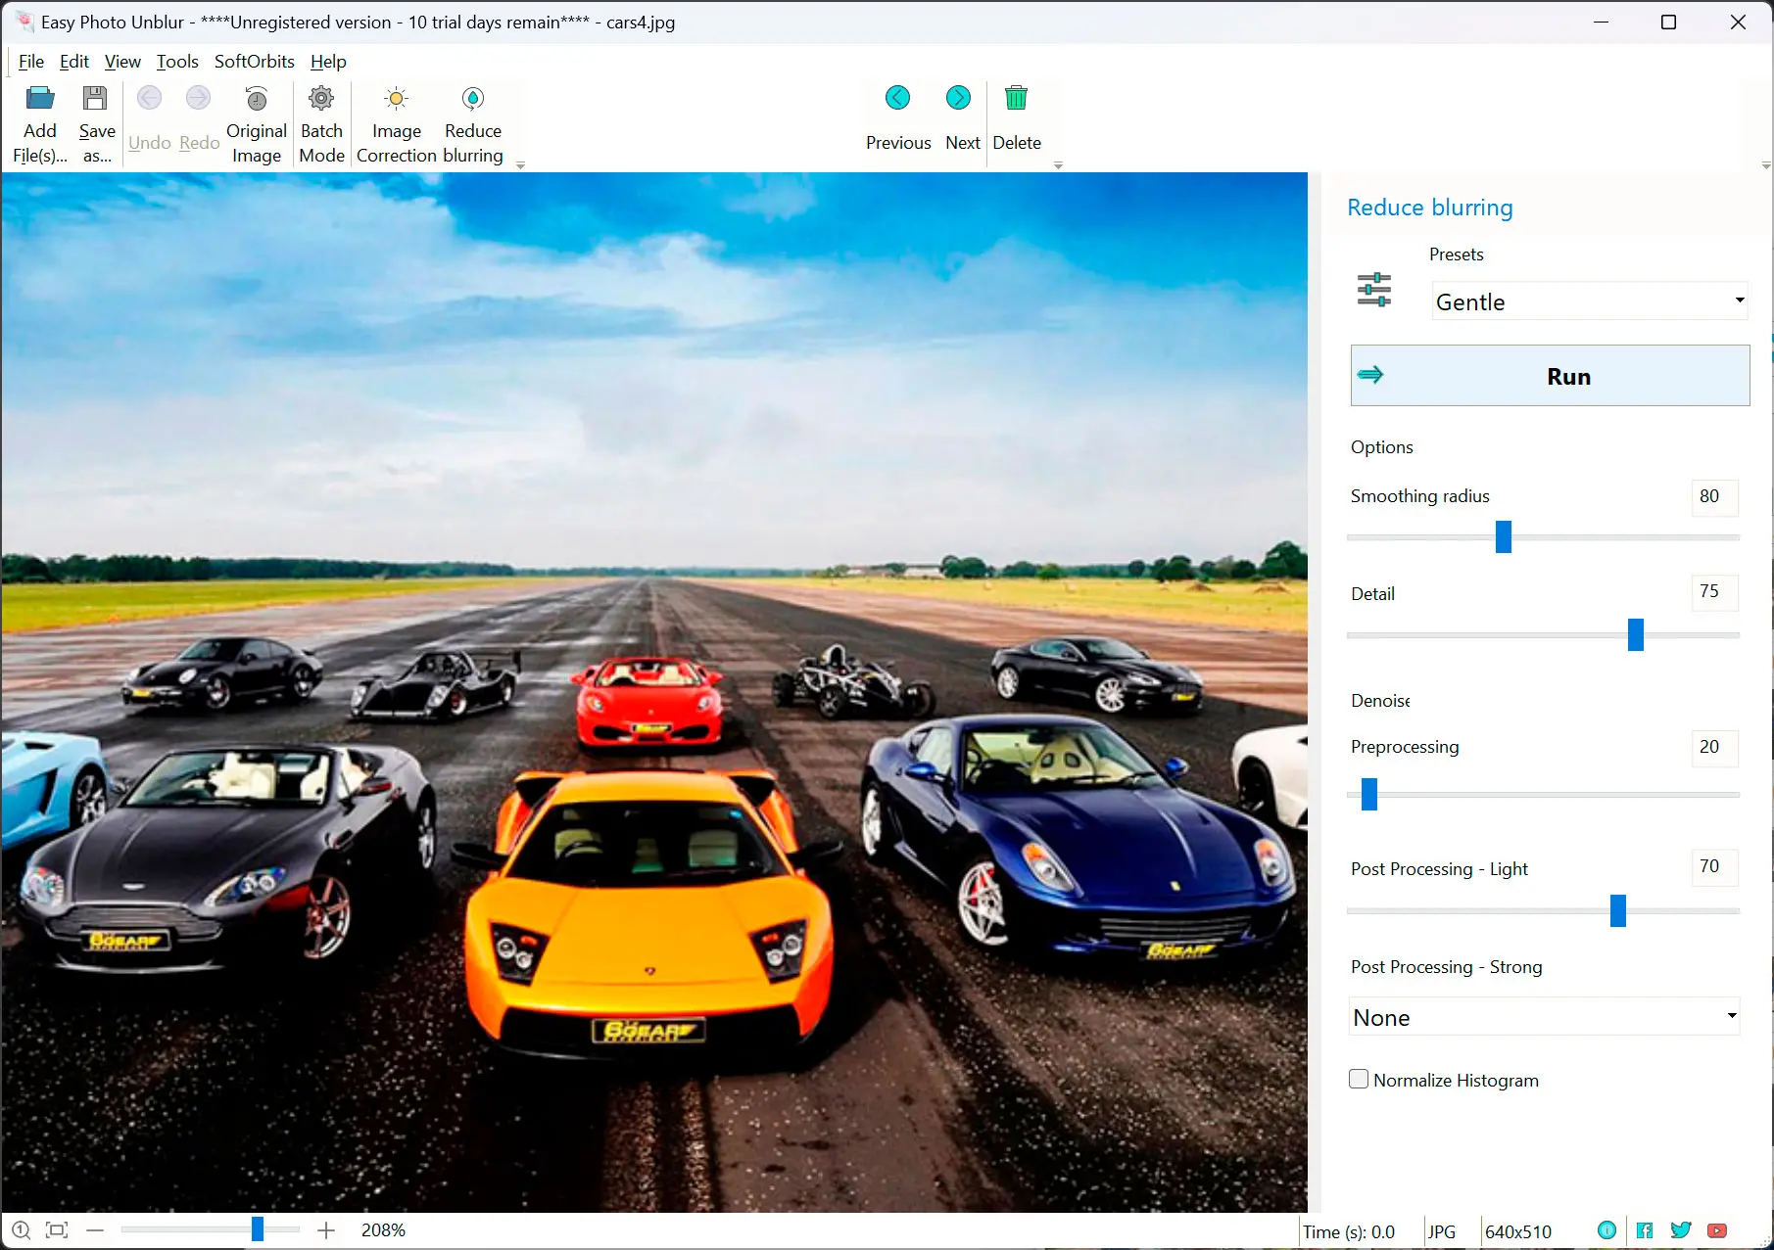Click the Add File(s) folder icon
Viewport: 1774px width, 1250px height.
coord(39,99)
